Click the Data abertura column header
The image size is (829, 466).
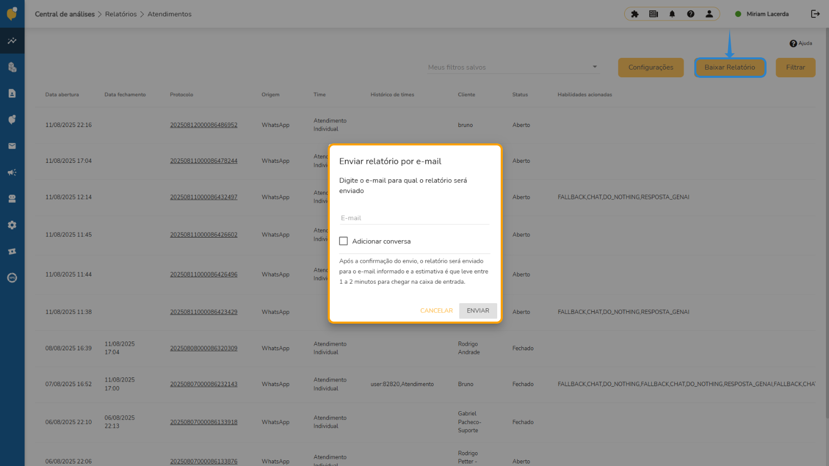(x=62, y=95)
